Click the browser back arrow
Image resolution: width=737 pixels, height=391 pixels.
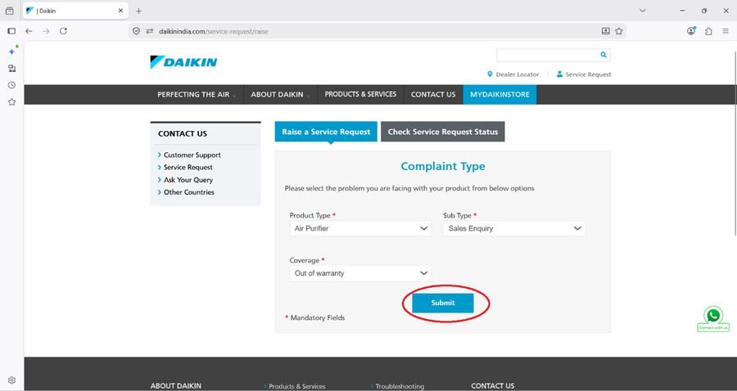point(29,31)
